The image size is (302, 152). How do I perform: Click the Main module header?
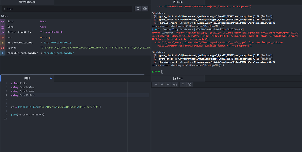tap(4, 16)
